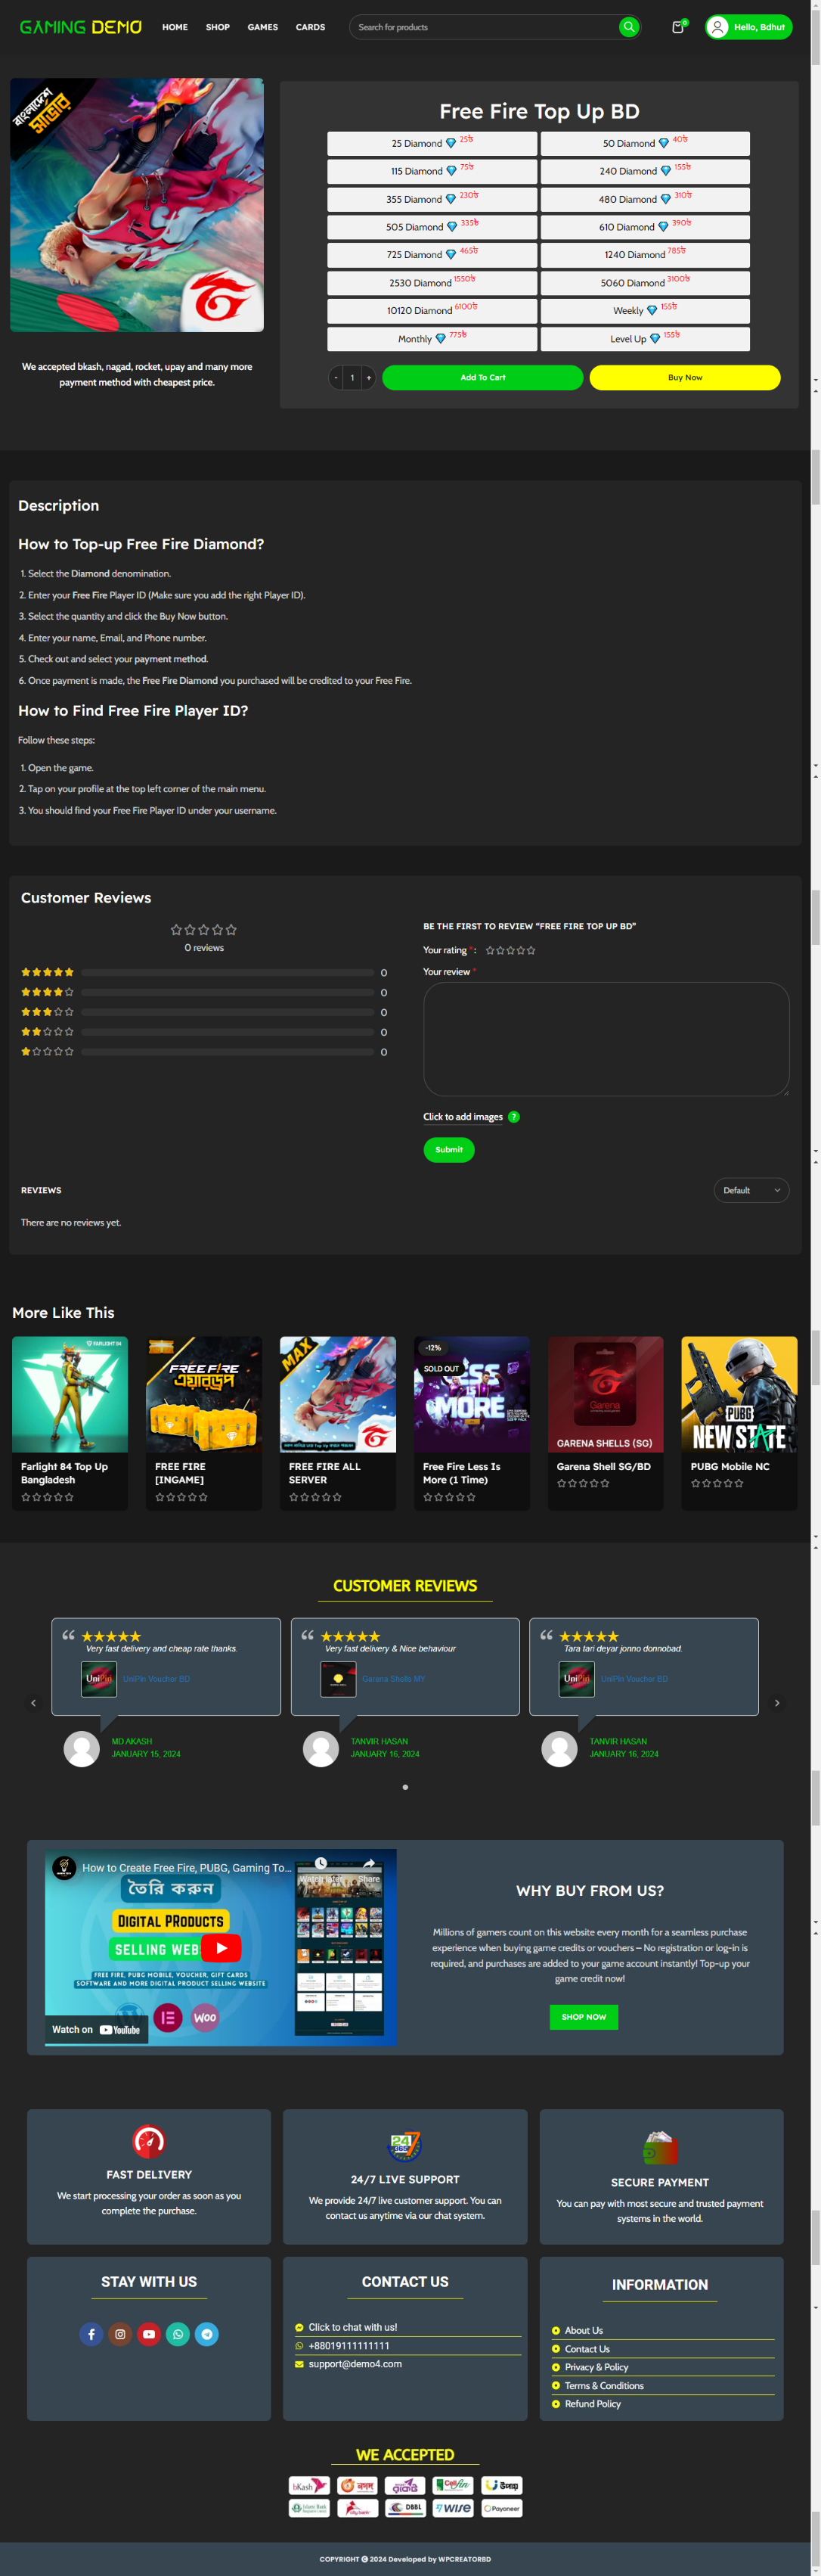
Task: Play the embedded YouTube video
Action: tap(221, 1948)
